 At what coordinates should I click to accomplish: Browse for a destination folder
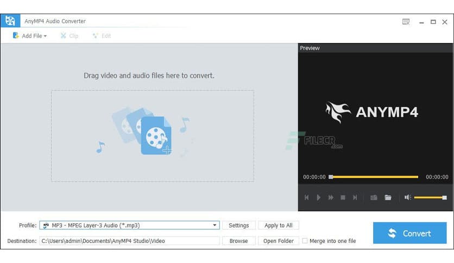click(x=239, y=241)
